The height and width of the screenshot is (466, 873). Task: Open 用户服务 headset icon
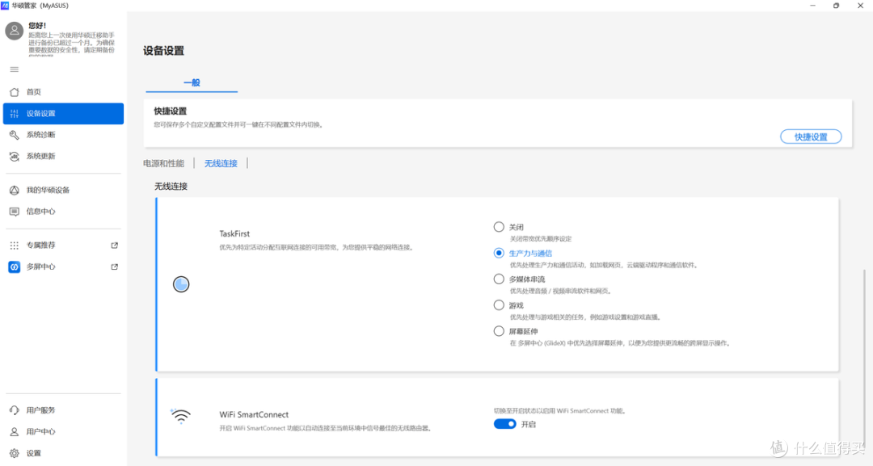tap(15, 410)
